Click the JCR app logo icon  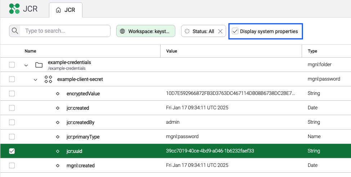[14, 9]
